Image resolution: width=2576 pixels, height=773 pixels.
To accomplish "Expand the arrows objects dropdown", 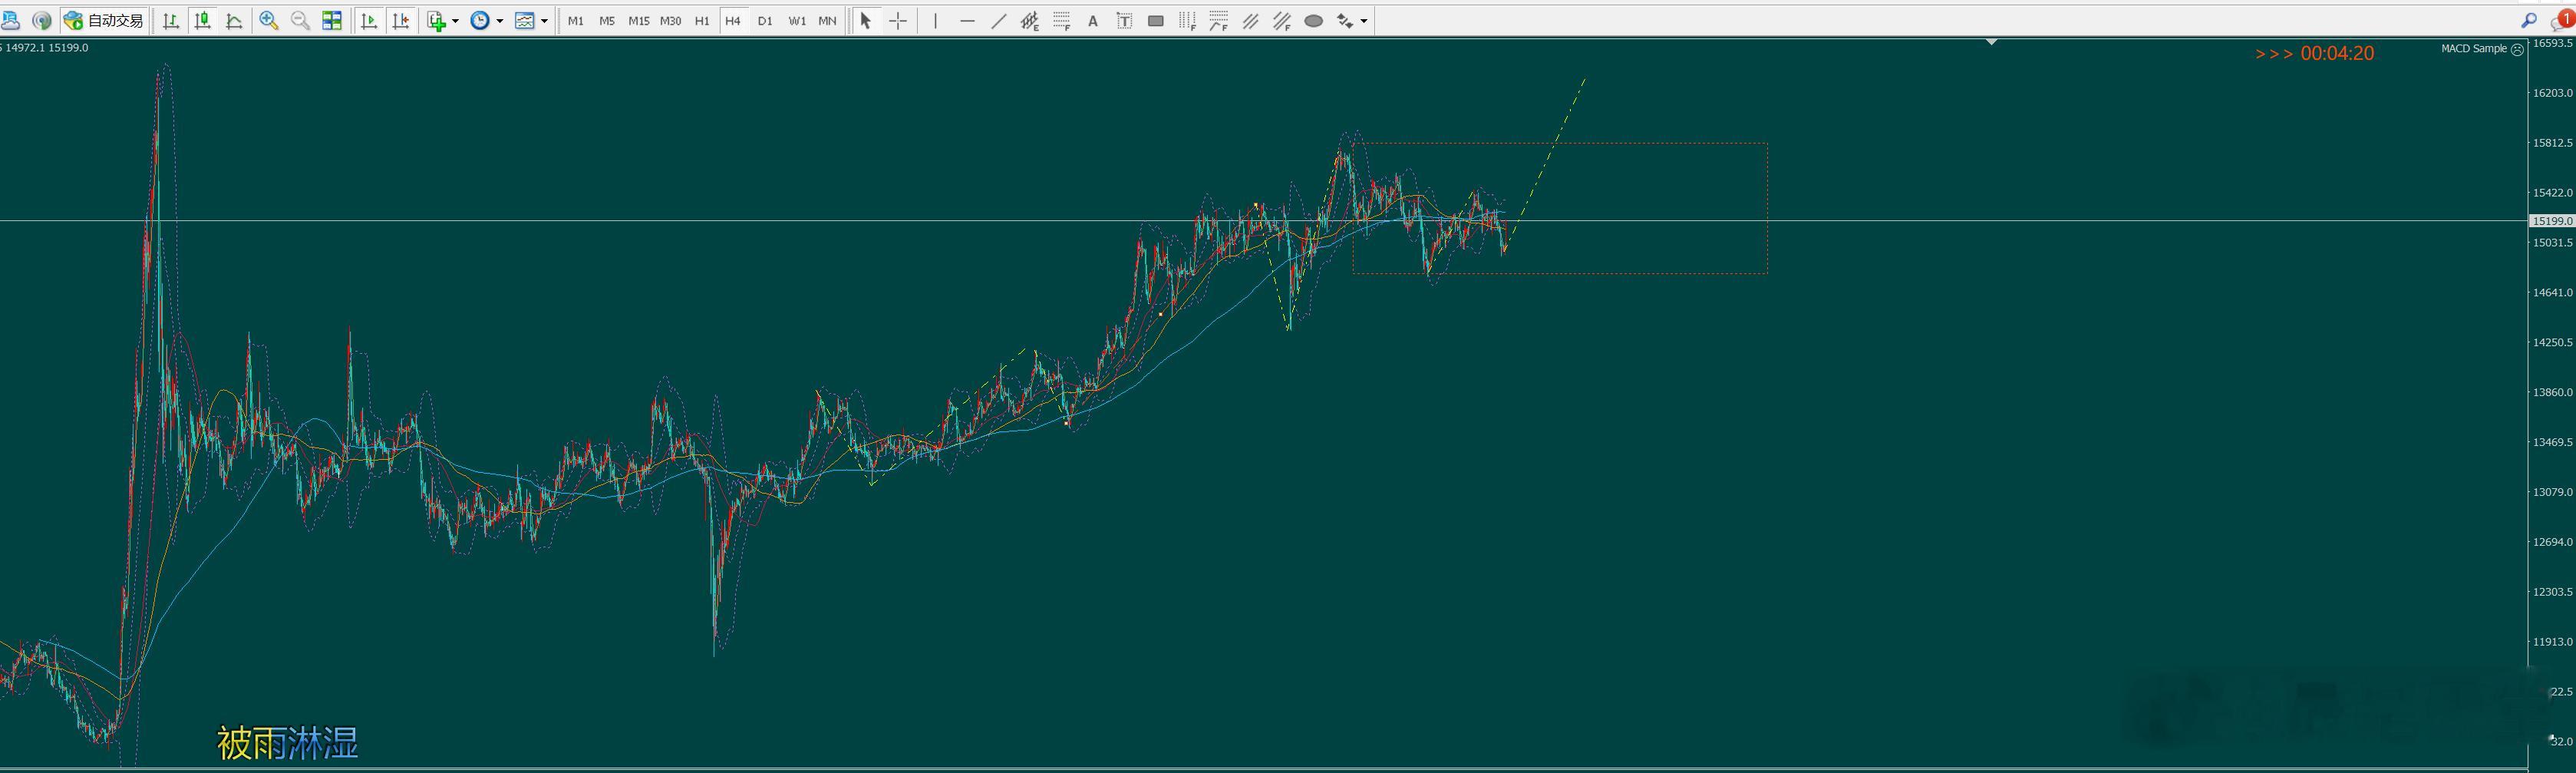I will (1364, 21).
